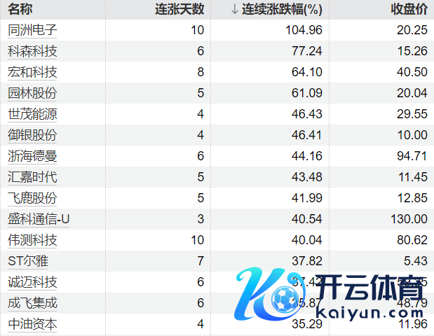The height and width of the screenshot is (336, 434).
Task: Open the ST尔雅 stock link
Action: point(28,261)
